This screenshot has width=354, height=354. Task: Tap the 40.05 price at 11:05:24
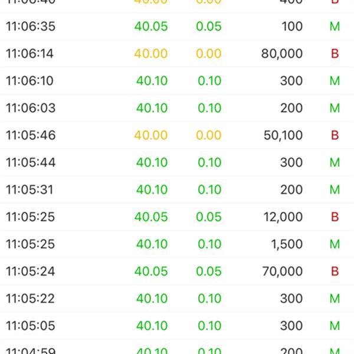click(151, 271)
